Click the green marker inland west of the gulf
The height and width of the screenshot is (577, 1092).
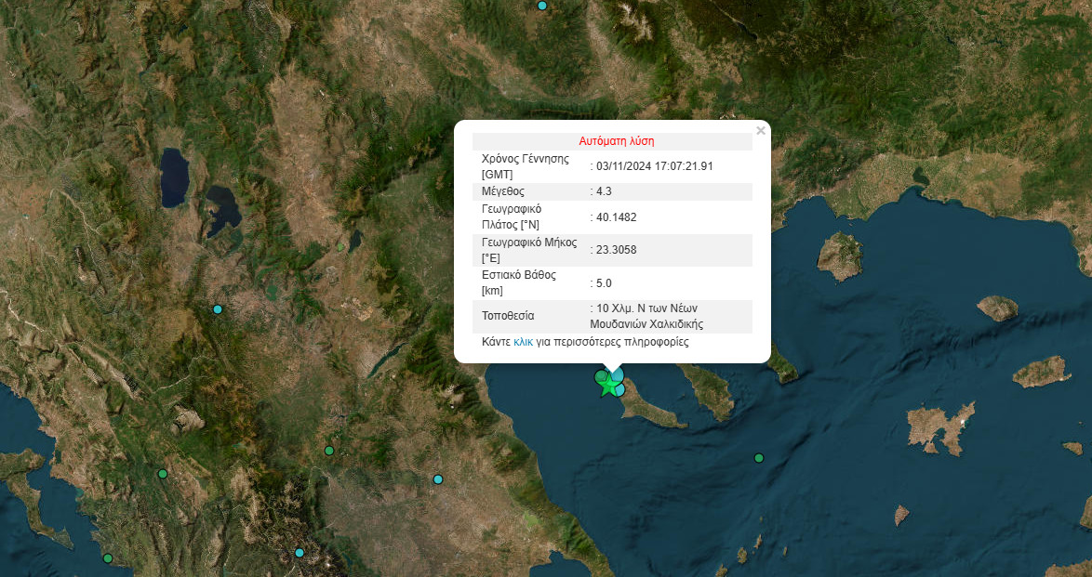click(x=328, y=451)
